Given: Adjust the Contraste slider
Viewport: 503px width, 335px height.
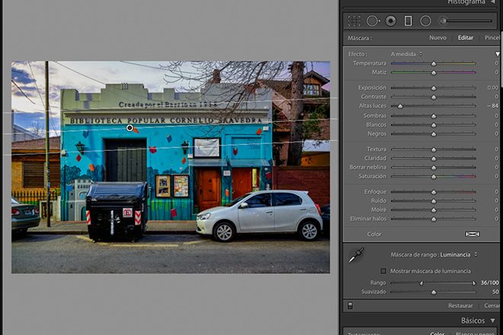Looking at the screenshot, I should click(x=434, y=97).
